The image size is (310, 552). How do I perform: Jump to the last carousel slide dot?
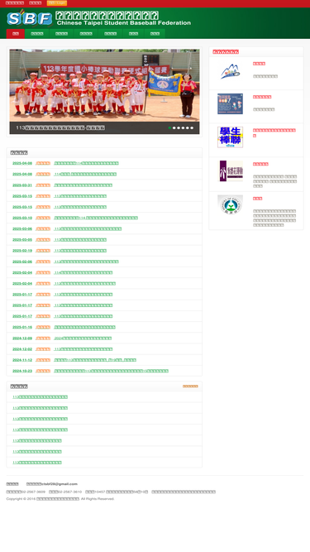pyautogui.click(x=192, y=127)
